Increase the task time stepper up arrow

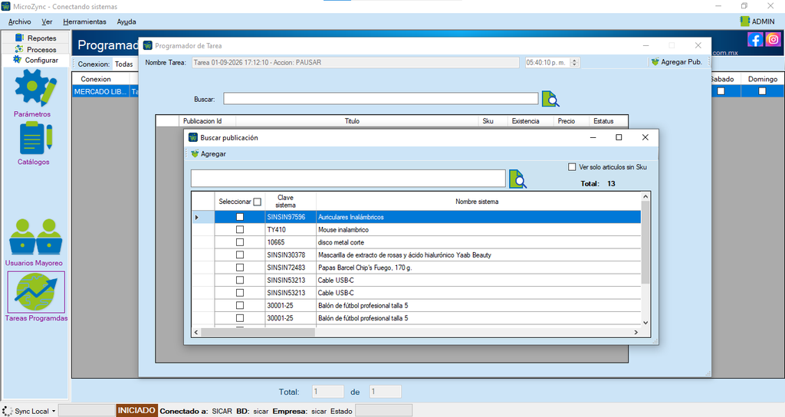point(574,60)
